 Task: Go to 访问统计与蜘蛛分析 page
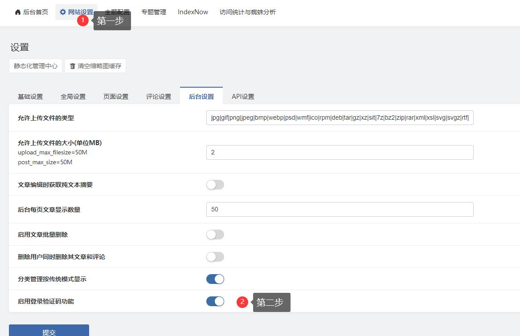click(248, 12)
